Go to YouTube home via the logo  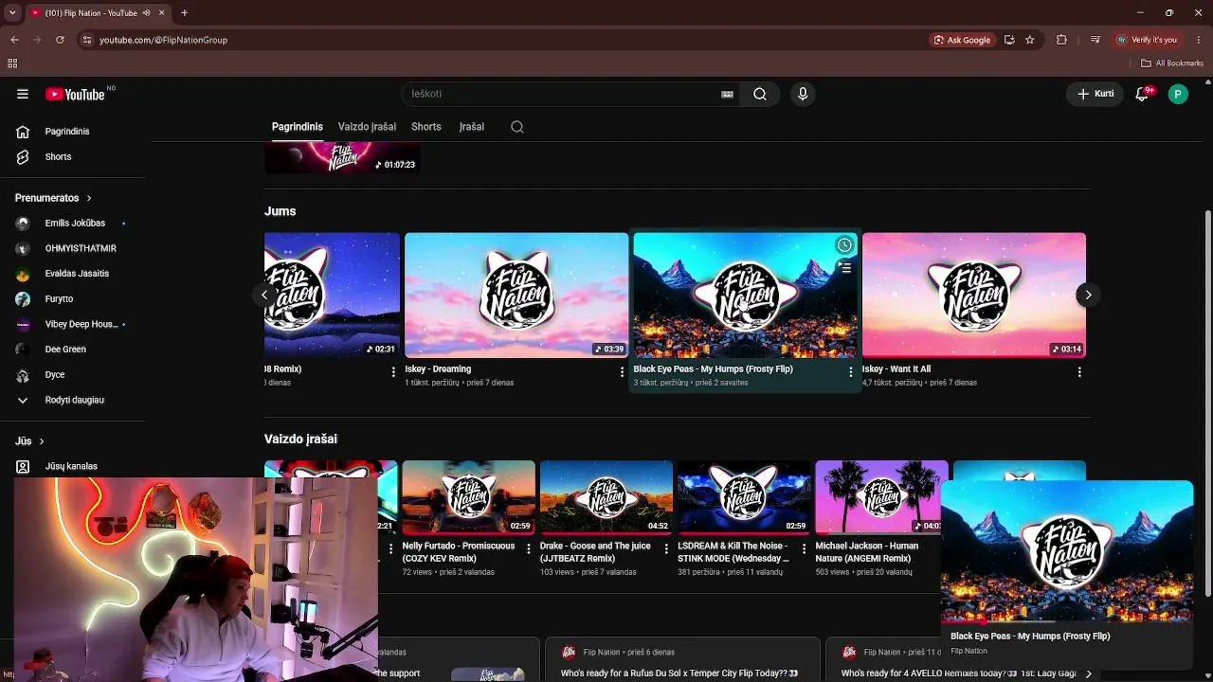tap(75, 94)
